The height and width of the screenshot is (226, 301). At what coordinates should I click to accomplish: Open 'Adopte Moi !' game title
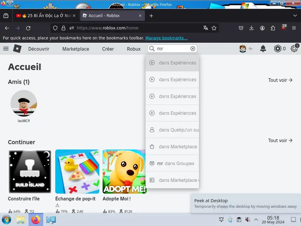117,199
